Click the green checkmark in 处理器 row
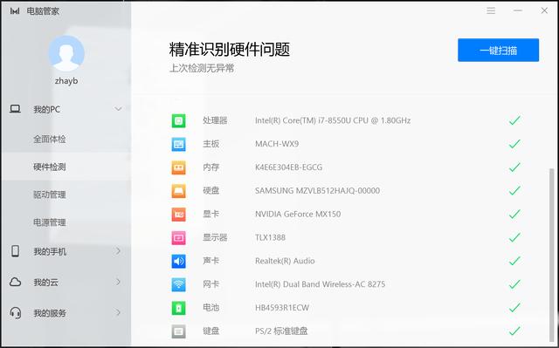Screen dimensions: 559x348 [x=514, y=120]
